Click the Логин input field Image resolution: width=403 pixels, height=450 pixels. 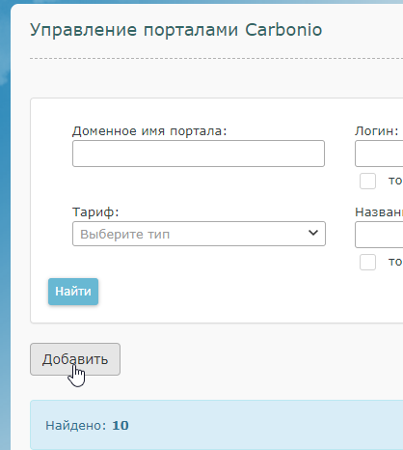point(379,154)
